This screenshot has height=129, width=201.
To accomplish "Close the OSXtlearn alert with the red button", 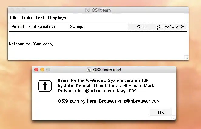I will point(36,70).
